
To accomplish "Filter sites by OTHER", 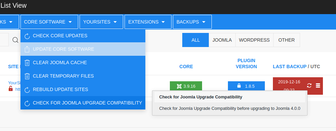I will (287, 40).
